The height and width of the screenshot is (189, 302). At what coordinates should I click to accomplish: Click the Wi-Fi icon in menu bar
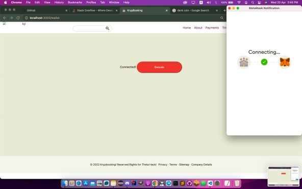click(x=239, y=3)
